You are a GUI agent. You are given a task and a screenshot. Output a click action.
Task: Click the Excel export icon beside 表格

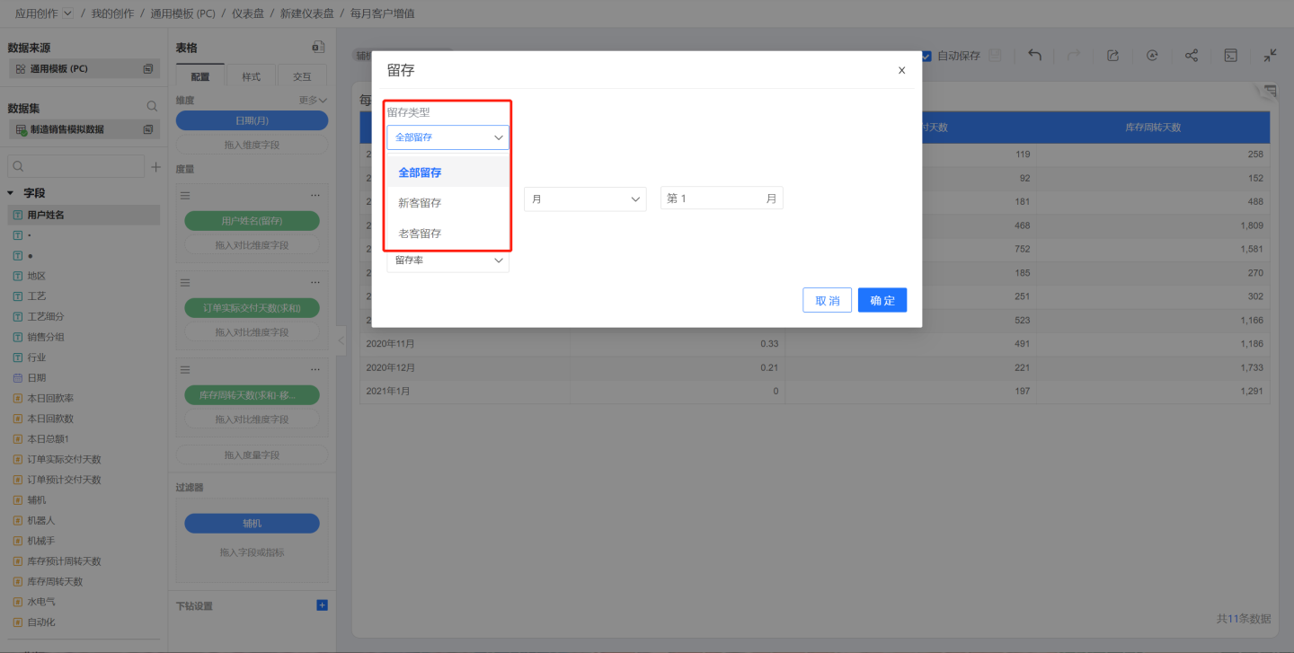pyautogui.click(x=318, y=47)
